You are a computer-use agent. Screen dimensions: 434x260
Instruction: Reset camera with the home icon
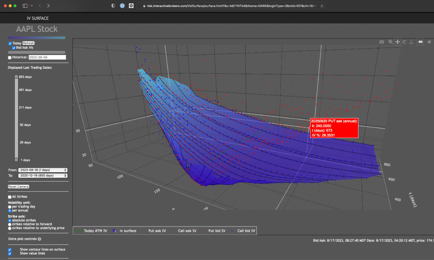click(429, 42)
